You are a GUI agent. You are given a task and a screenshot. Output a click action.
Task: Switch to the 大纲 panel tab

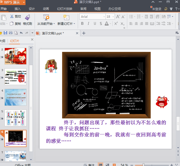[3, 41]
